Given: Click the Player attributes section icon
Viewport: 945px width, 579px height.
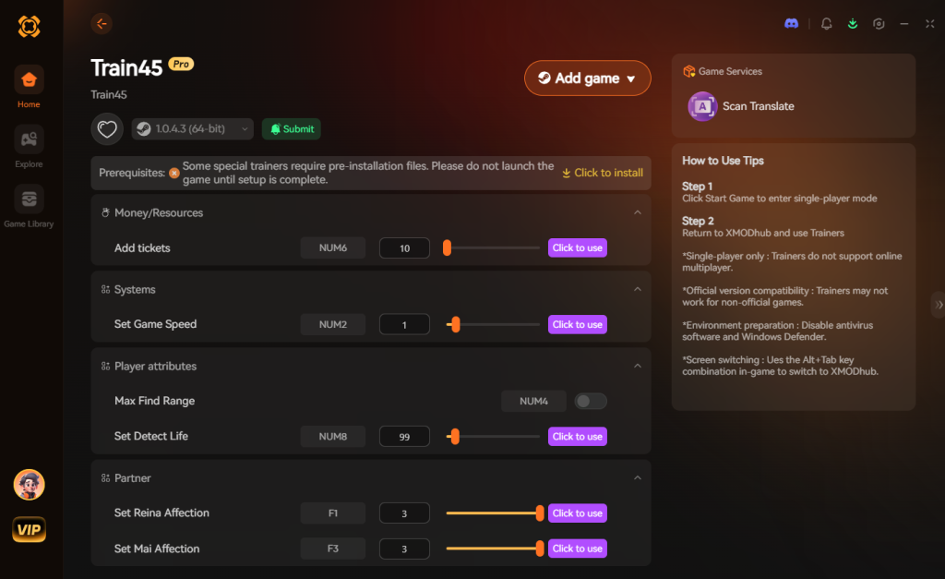Looking at the screenshot, I should (x=105, y=366).
